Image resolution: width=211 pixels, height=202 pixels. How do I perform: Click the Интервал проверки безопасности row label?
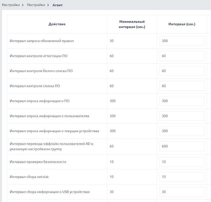tap(38, 162)
